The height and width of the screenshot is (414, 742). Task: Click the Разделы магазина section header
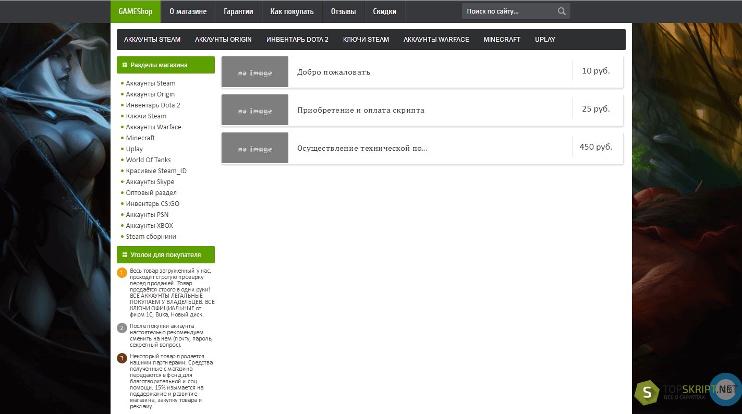coord(166,65)
